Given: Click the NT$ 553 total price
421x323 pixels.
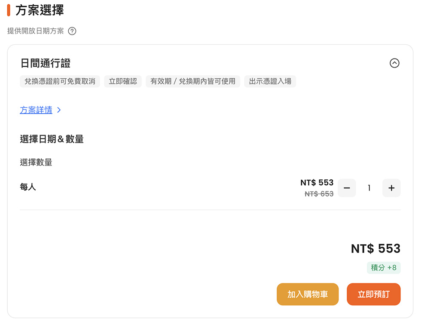Looking at the screenshot, I should 375,249.
